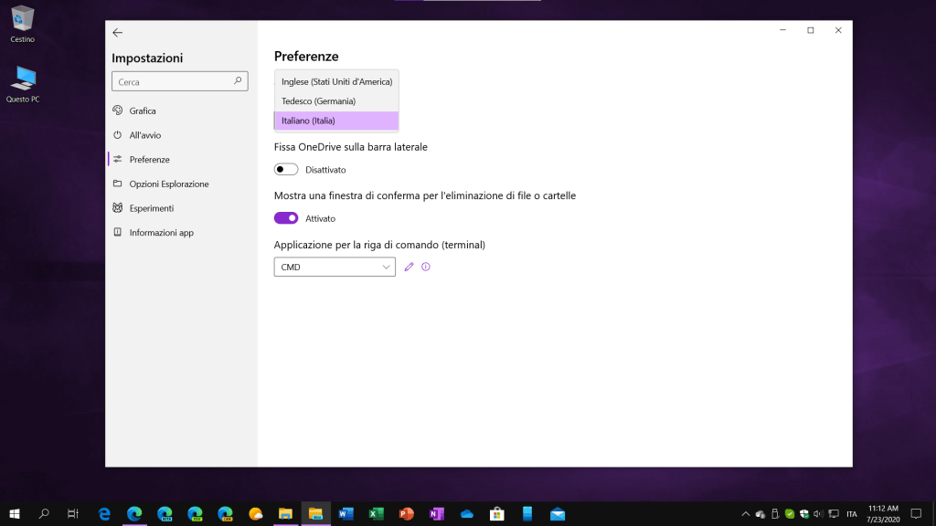Focus the Cerca search field
The width and height of the screenshot is (936, 526).
[172, 81]
